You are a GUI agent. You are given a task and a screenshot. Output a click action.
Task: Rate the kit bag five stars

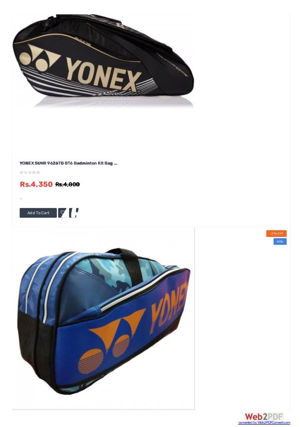[38, 173]
